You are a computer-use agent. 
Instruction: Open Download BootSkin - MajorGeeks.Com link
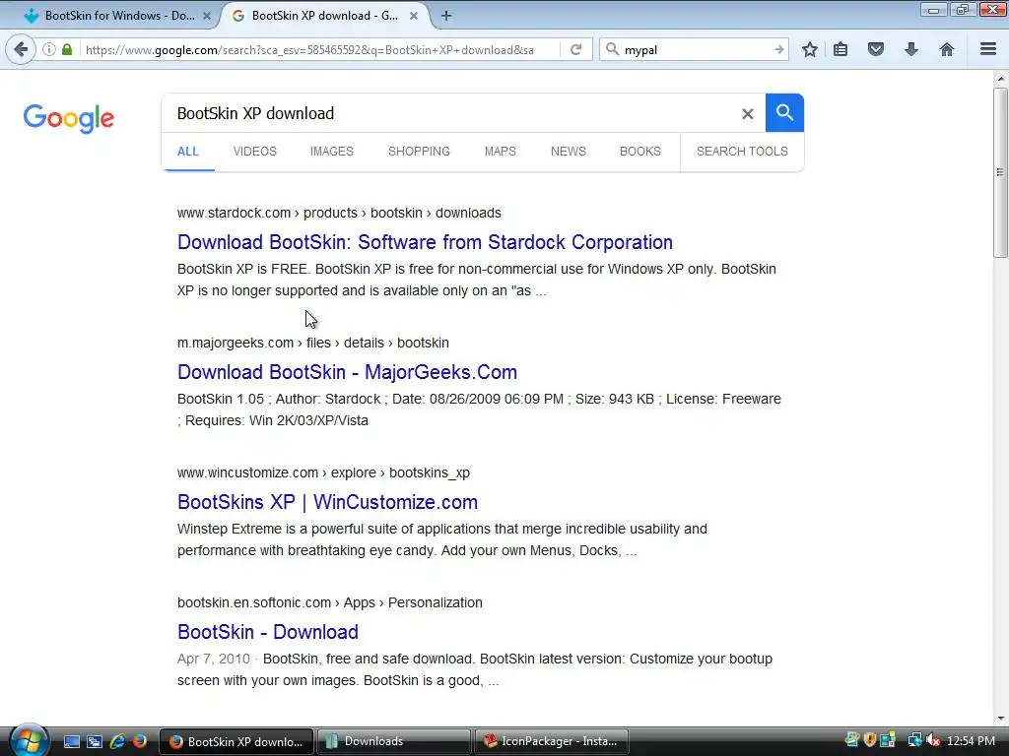pyautogui.click(x=347, y=372)
